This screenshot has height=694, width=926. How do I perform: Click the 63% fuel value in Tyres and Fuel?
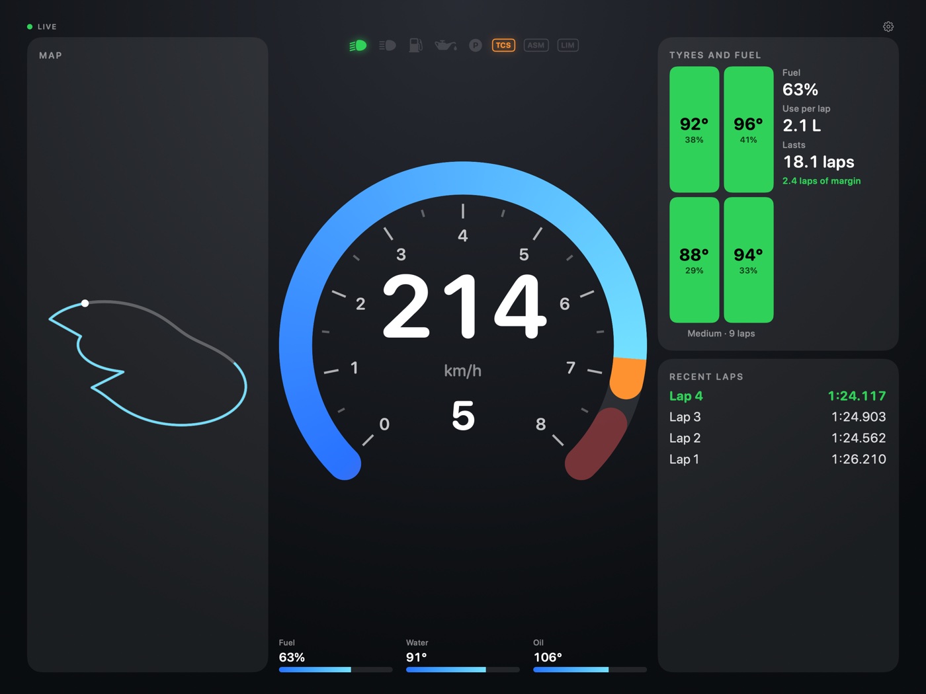pyautogui.click(x=800, y=89)
